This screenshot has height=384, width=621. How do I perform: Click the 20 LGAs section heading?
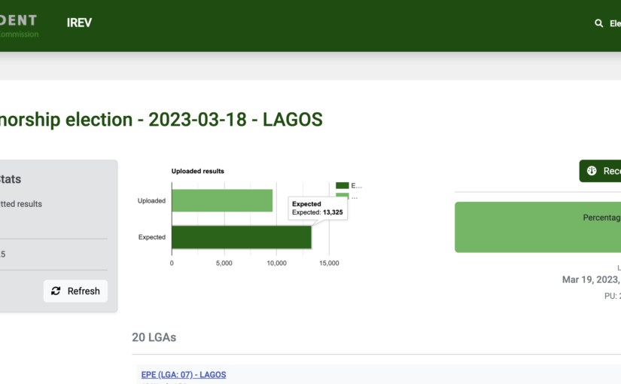154,337
